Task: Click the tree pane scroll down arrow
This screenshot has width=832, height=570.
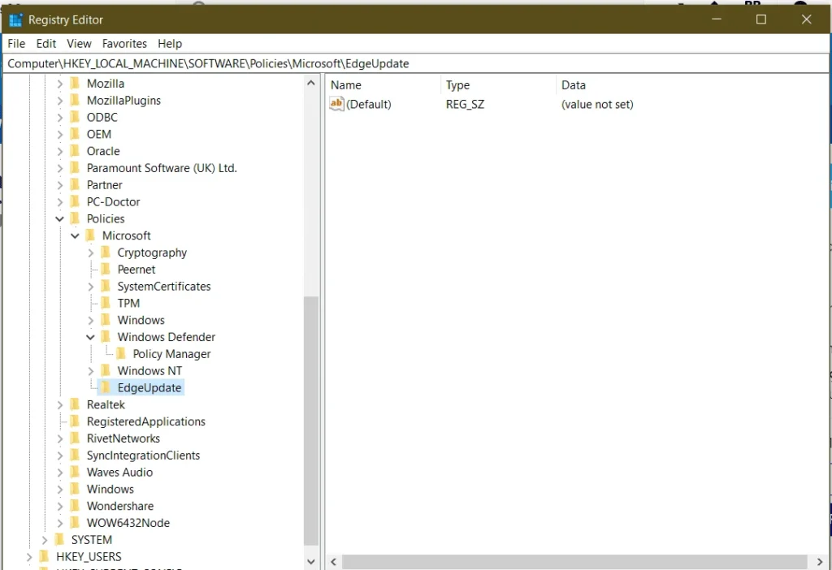Action: pos(311,562)
